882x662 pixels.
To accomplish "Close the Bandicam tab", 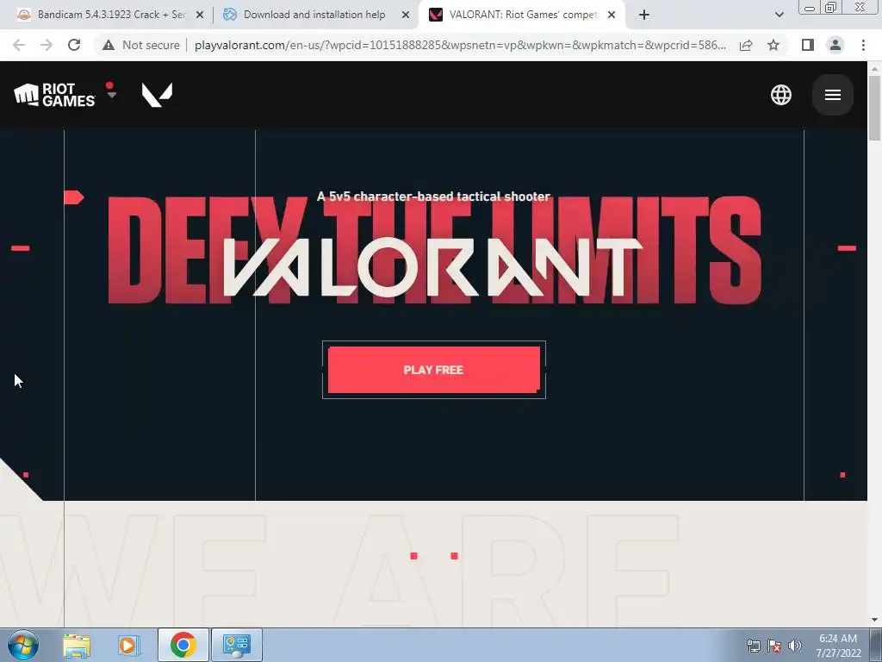I will tap(200, 16).
